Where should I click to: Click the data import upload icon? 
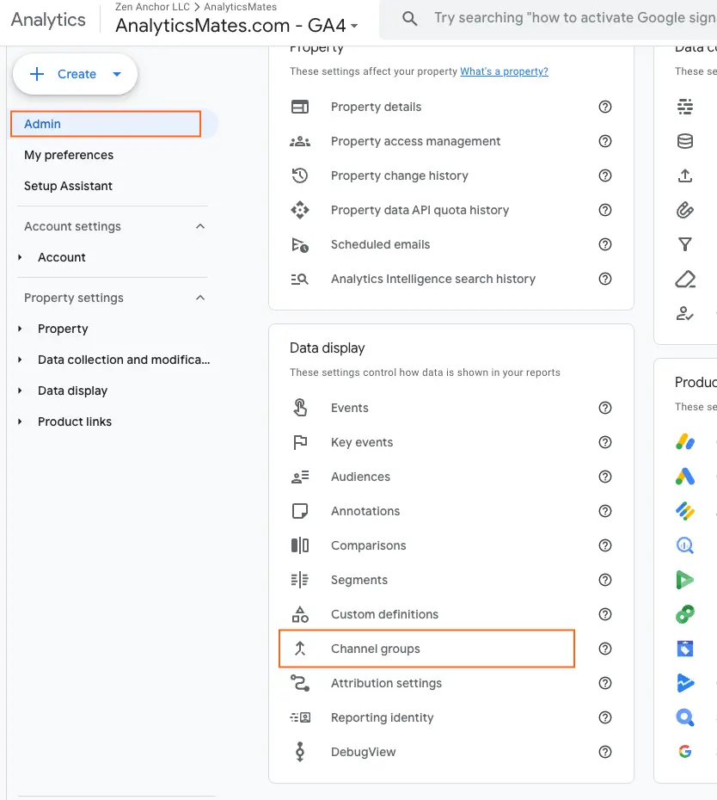(x=685, y=175)
